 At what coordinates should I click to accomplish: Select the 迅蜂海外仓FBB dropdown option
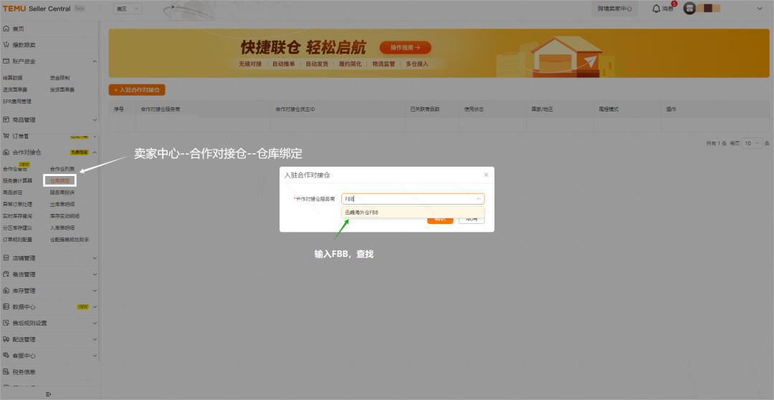(413, 213)
